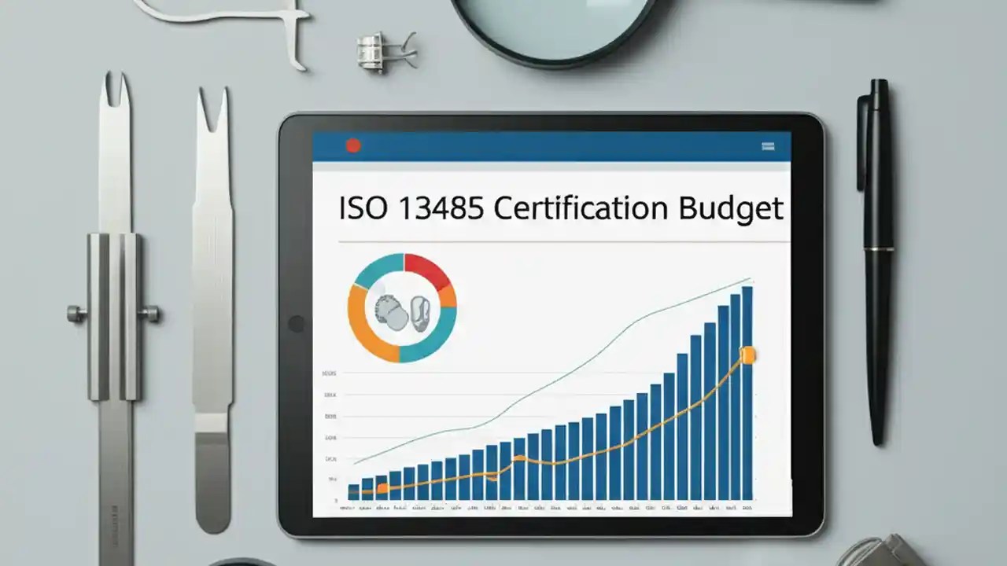Expand the hamburger navigation drawer

pos(767,145)
